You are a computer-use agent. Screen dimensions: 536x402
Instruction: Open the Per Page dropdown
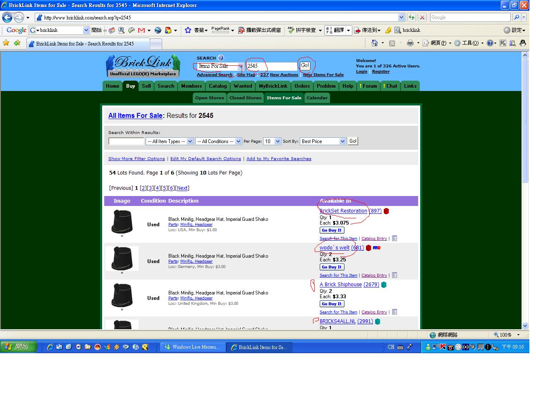[x=278, y=141]
